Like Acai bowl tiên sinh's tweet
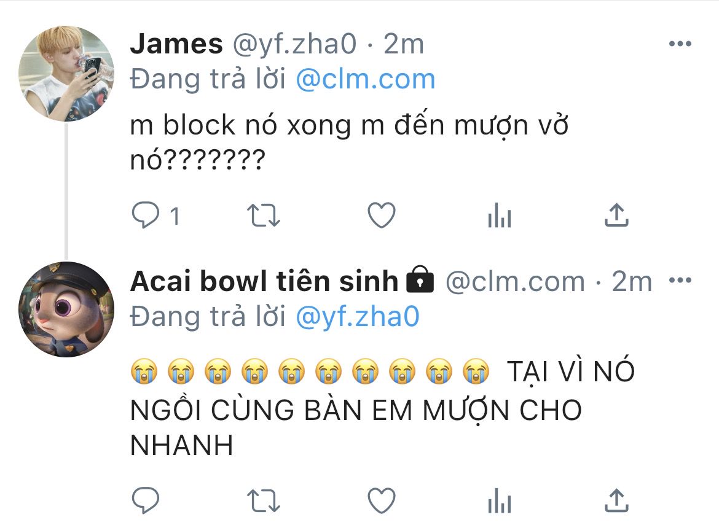719x525 pixels. [382, 500]
